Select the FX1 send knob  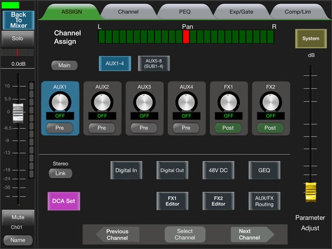229,102
